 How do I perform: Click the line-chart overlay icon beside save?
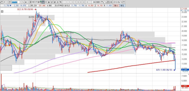(x=105, y=2)
